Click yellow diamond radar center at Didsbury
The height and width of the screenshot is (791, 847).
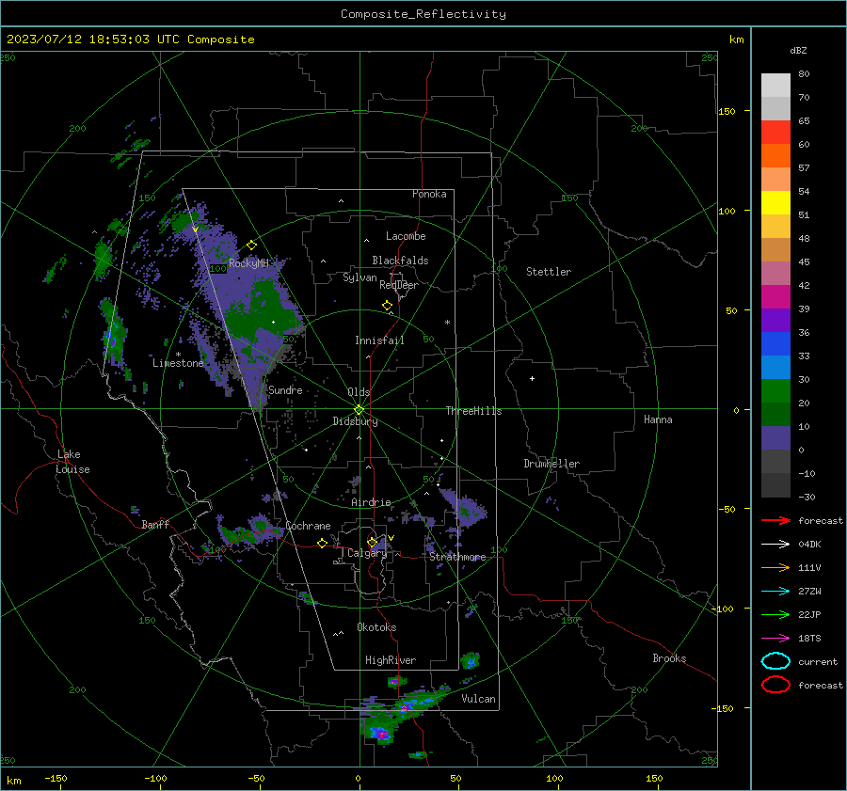pyautogui.click(x=359, y=410)
